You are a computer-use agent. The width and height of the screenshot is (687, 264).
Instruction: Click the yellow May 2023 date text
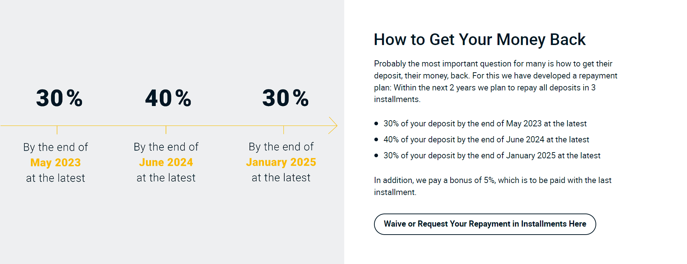(x=56, y=163)
